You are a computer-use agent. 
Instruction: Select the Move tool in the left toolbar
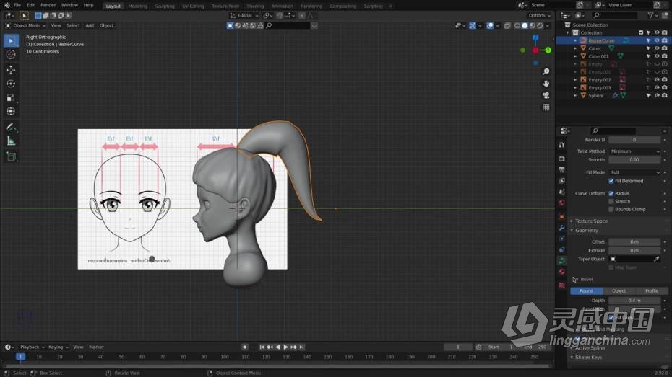(x=11, y=70)
